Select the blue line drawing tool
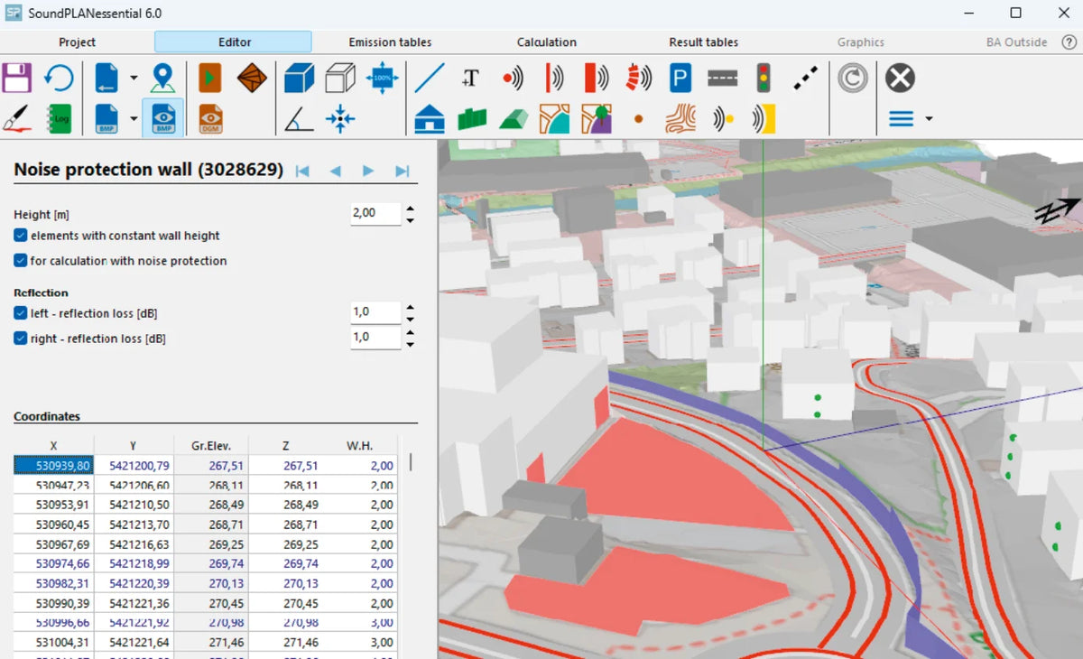1083x659 pixels. 430,79
